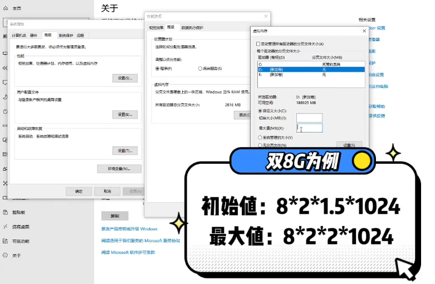Open 远程桌面 remote desktop sidebar icon
435x284 pixels.
5,227
